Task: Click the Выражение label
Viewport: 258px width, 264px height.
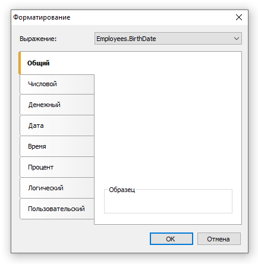Action: (38, 39)
